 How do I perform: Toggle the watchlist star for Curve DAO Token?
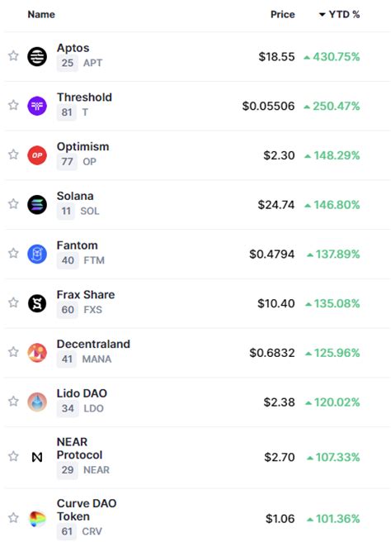click(x=13, y=518)
